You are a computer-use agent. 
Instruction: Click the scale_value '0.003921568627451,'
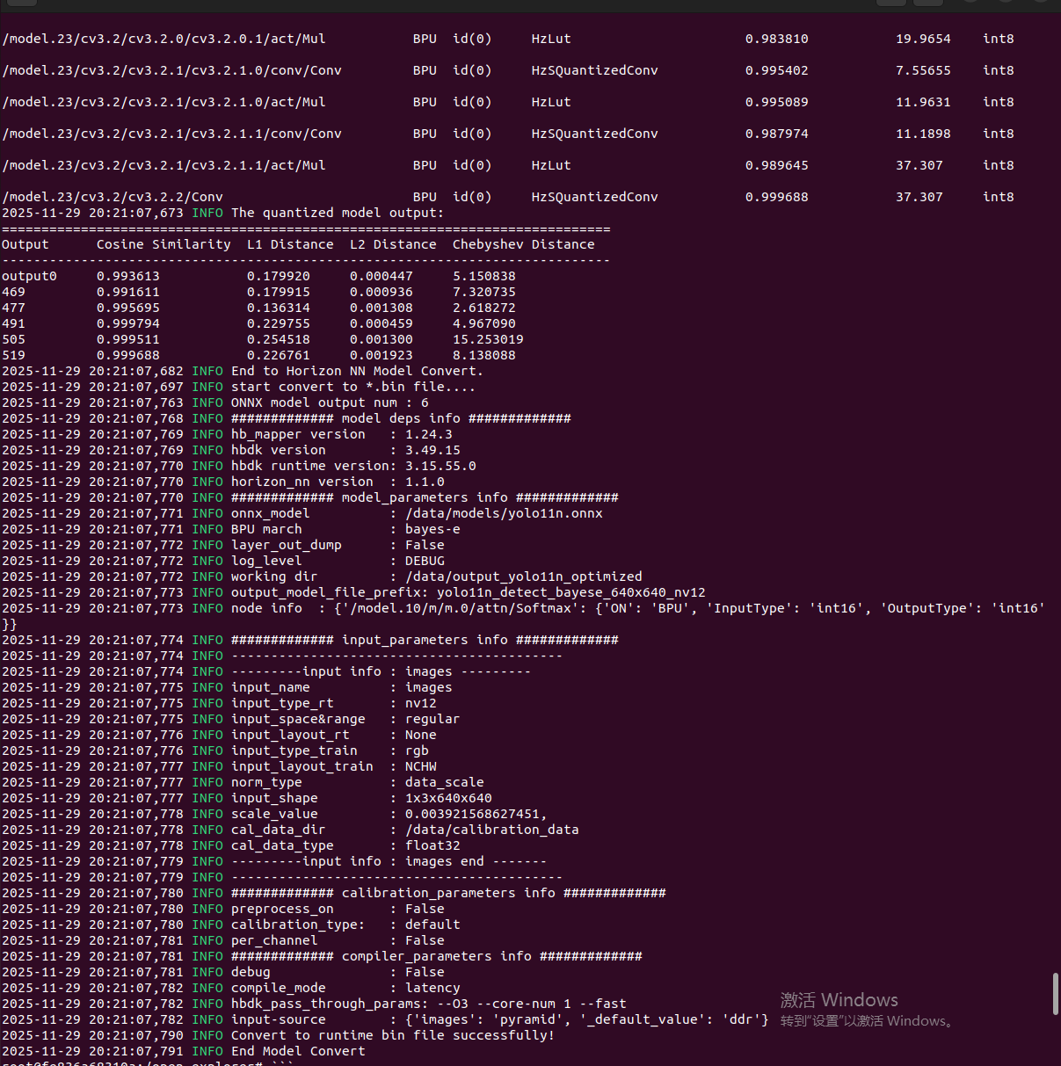[476, 814]
